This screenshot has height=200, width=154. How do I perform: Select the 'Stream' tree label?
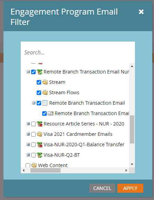[x=57, y=82]
